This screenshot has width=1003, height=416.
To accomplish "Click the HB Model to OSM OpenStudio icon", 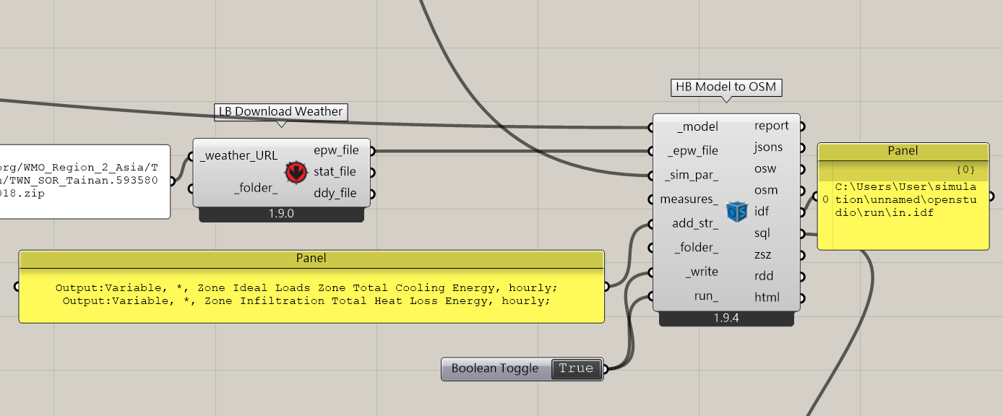I will pos(736,212).
